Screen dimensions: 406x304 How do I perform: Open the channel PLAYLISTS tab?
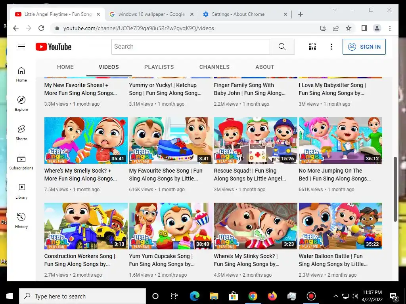click(x=159, y=67)
